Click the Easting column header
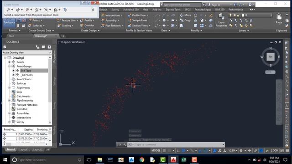 point(28,129)
